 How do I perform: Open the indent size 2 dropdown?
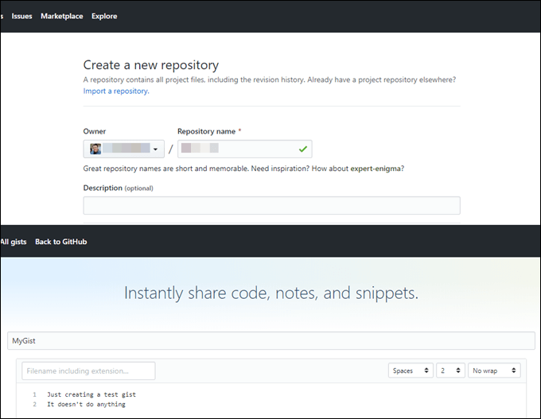[450, 371]
